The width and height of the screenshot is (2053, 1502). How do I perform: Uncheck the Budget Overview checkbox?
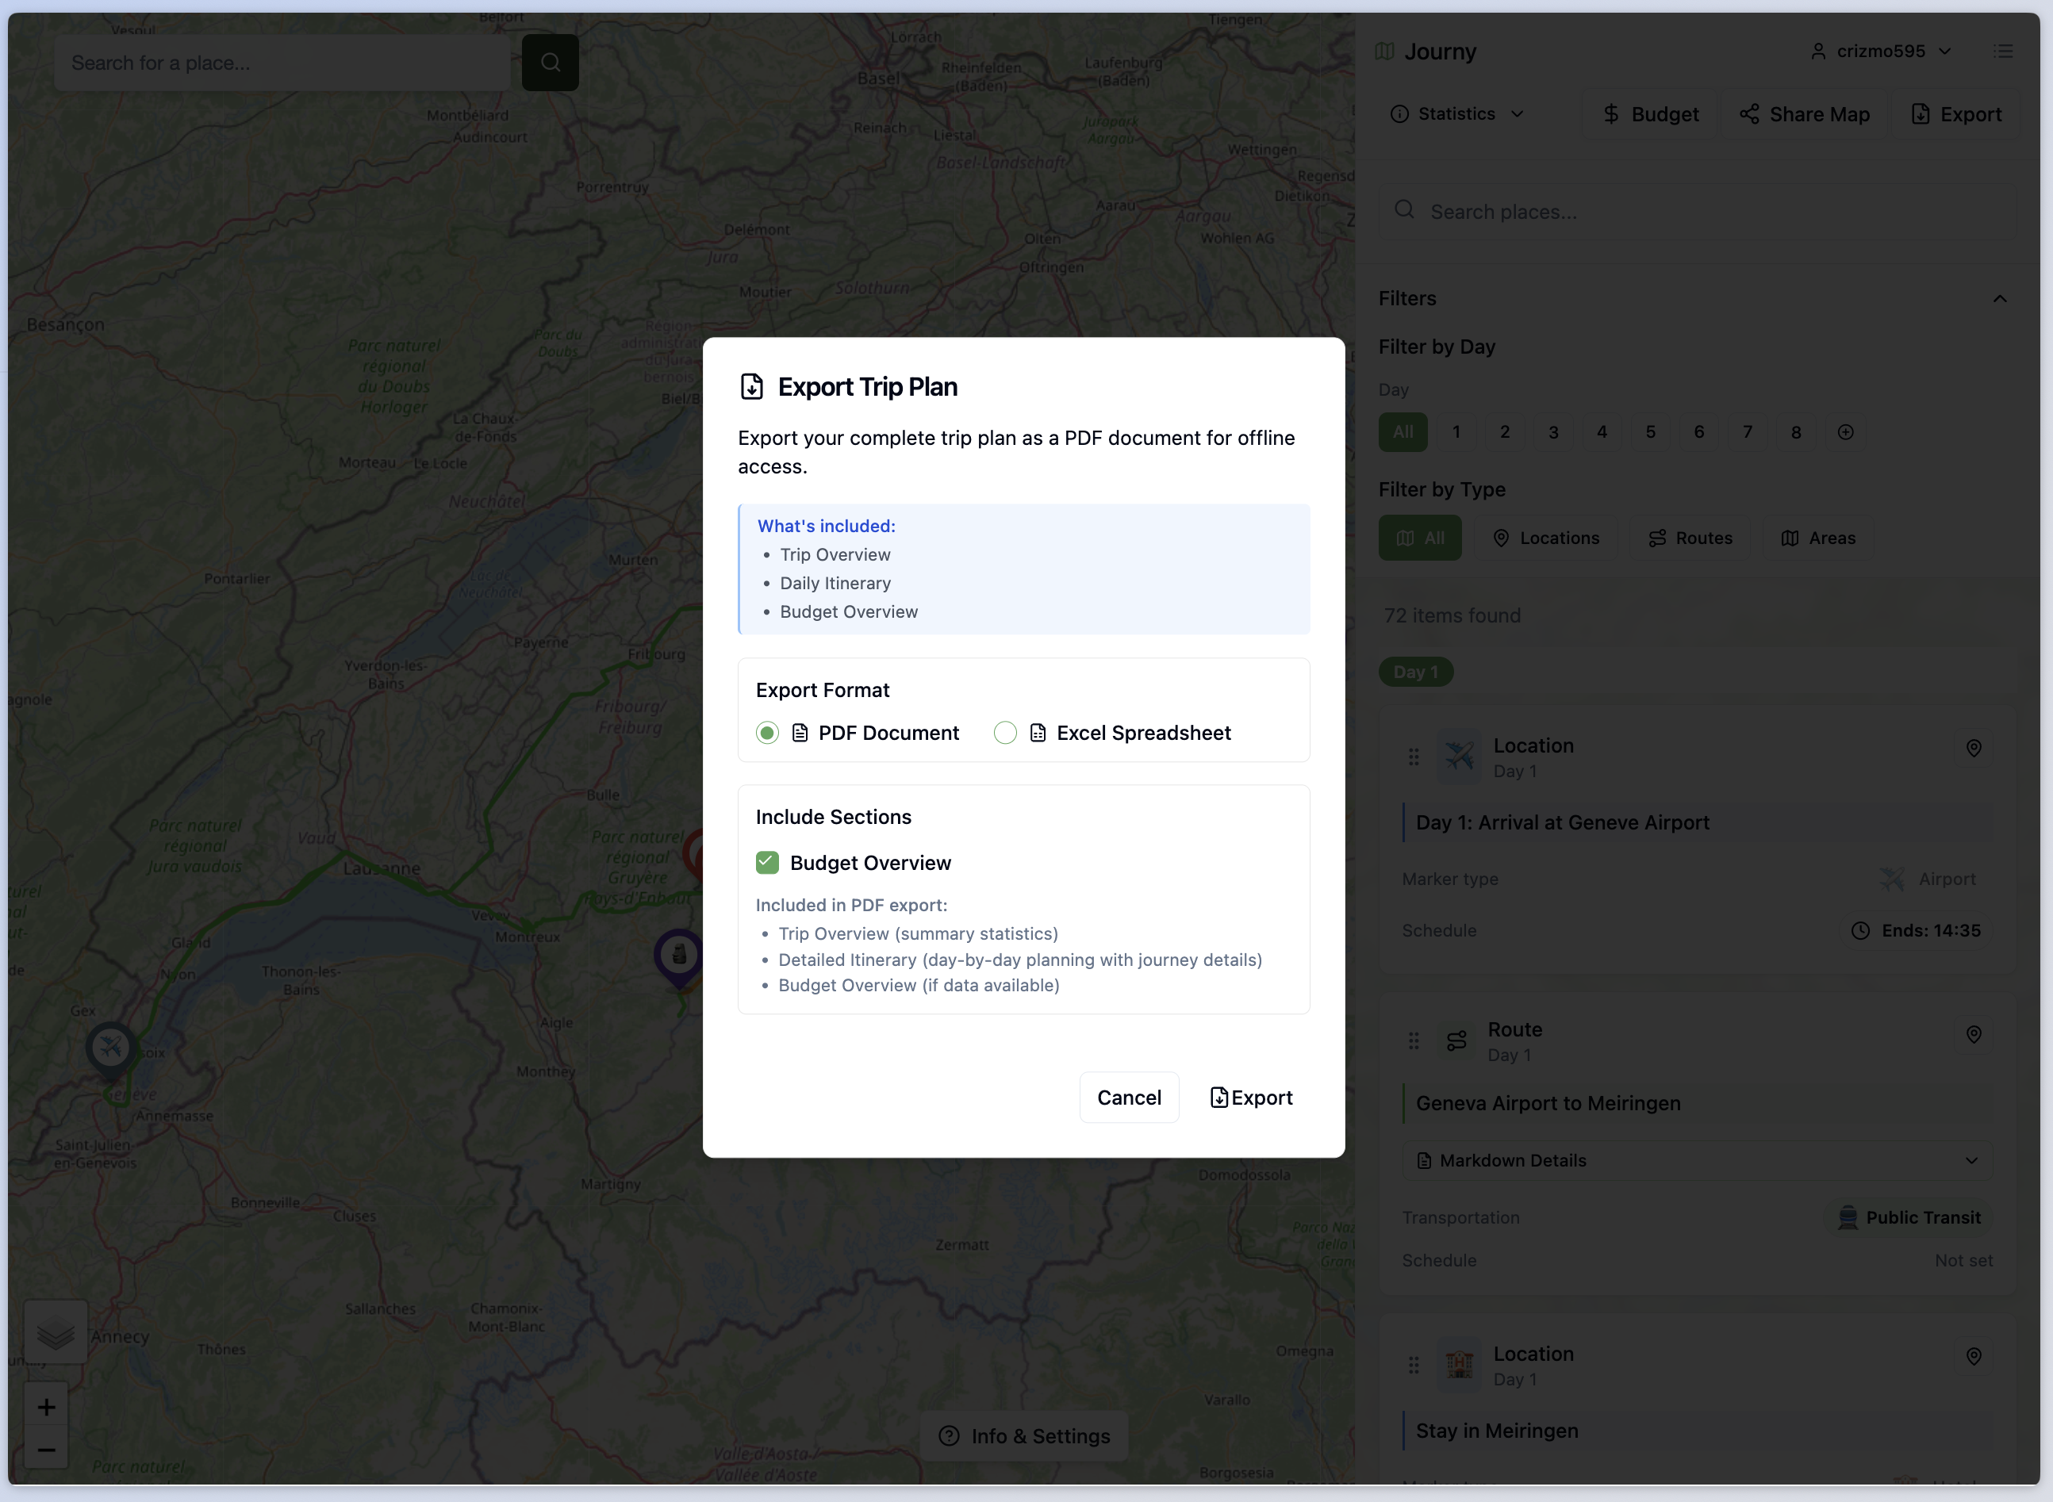click(767, 863)
